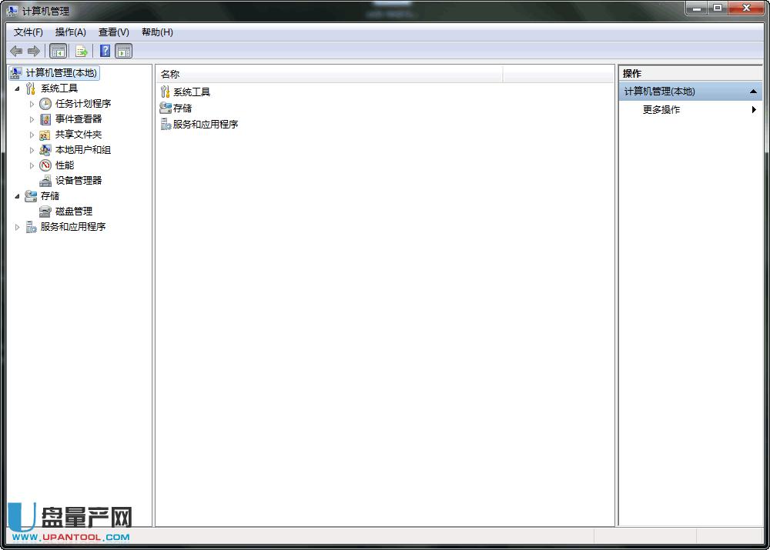The height and width of the screenshot is (550, 770).
Task: Click the Back arrow in toolbar
Action: 16,52
